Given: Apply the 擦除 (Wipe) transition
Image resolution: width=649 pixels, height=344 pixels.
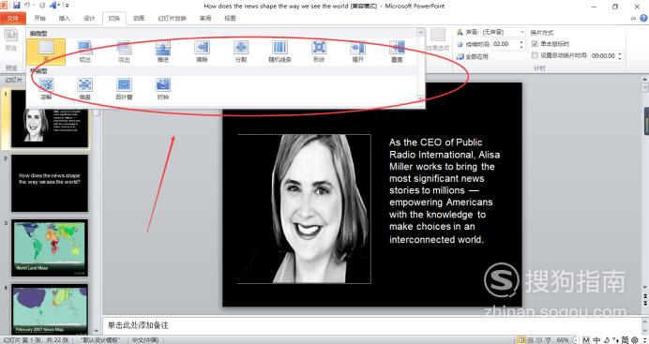Looking at the screenshot, I should [202, 52].
